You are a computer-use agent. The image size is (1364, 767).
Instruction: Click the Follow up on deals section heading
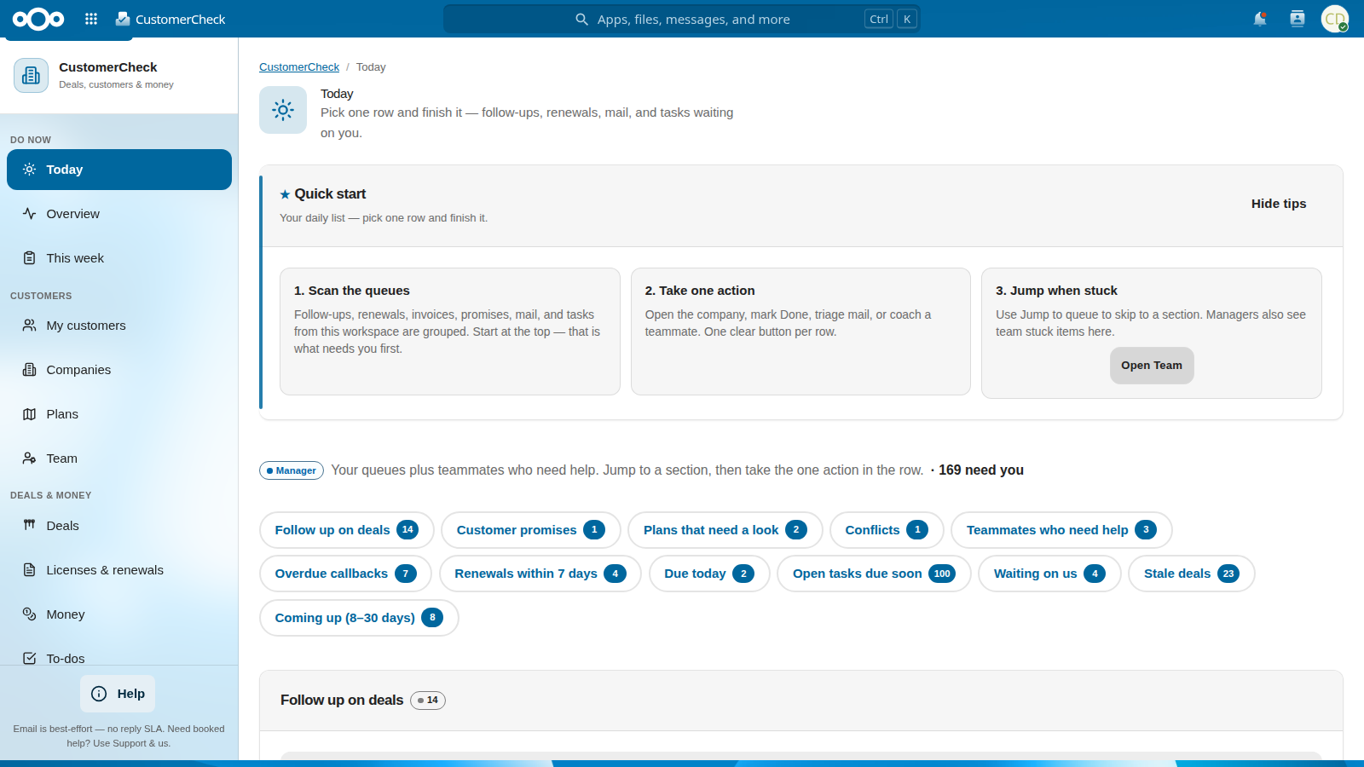pos(342,701)
